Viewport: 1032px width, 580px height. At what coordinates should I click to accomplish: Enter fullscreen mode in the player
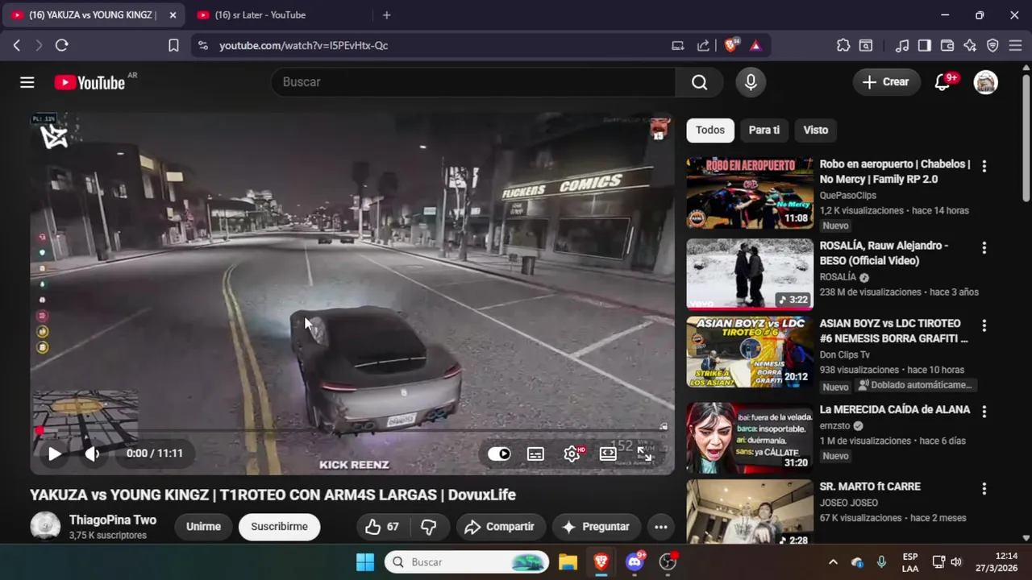[x=644, y=454]
